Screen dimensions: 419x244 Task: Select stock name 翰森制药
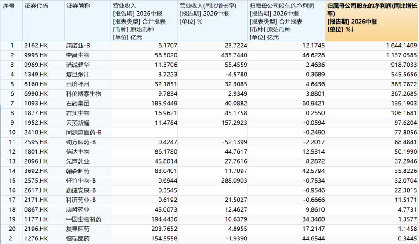78,171
